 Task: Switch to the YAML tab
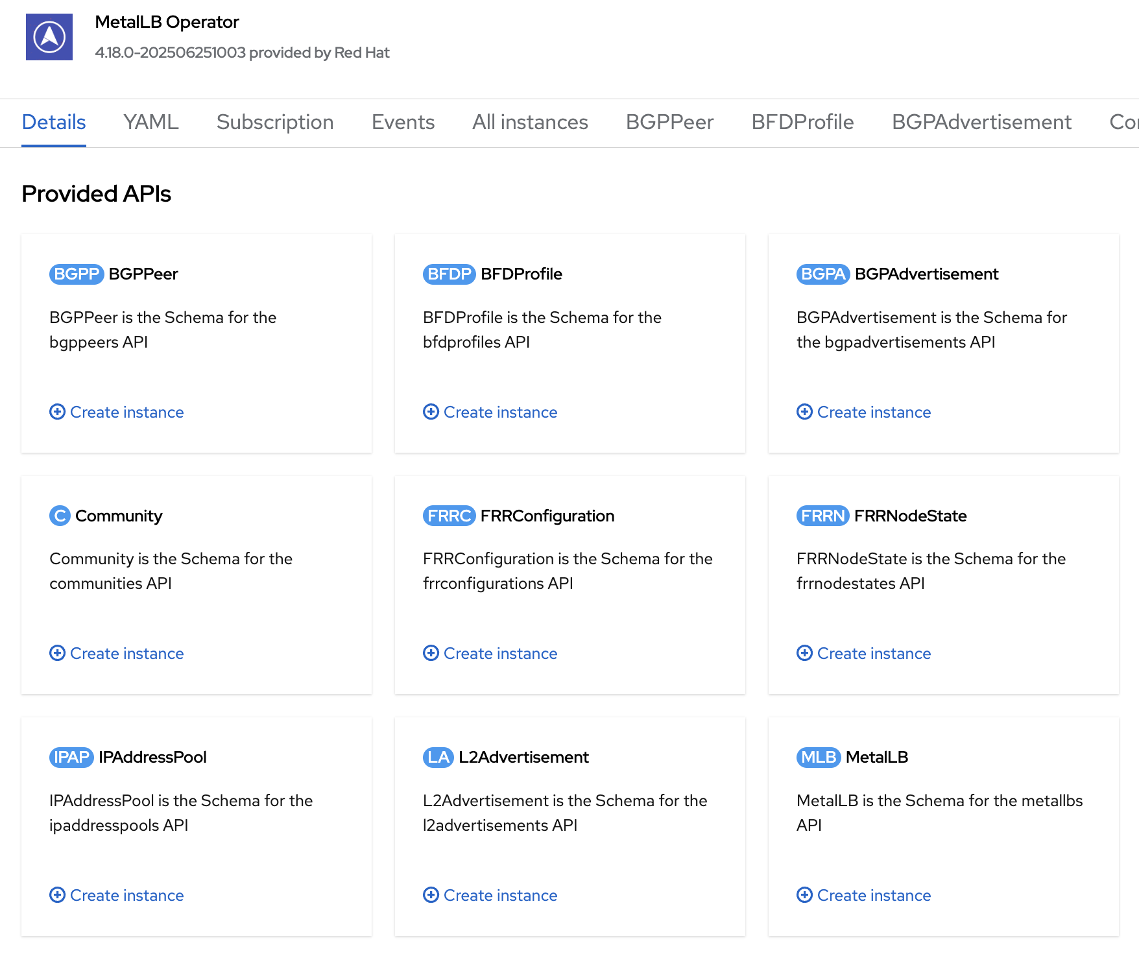(x=150, y=122)
